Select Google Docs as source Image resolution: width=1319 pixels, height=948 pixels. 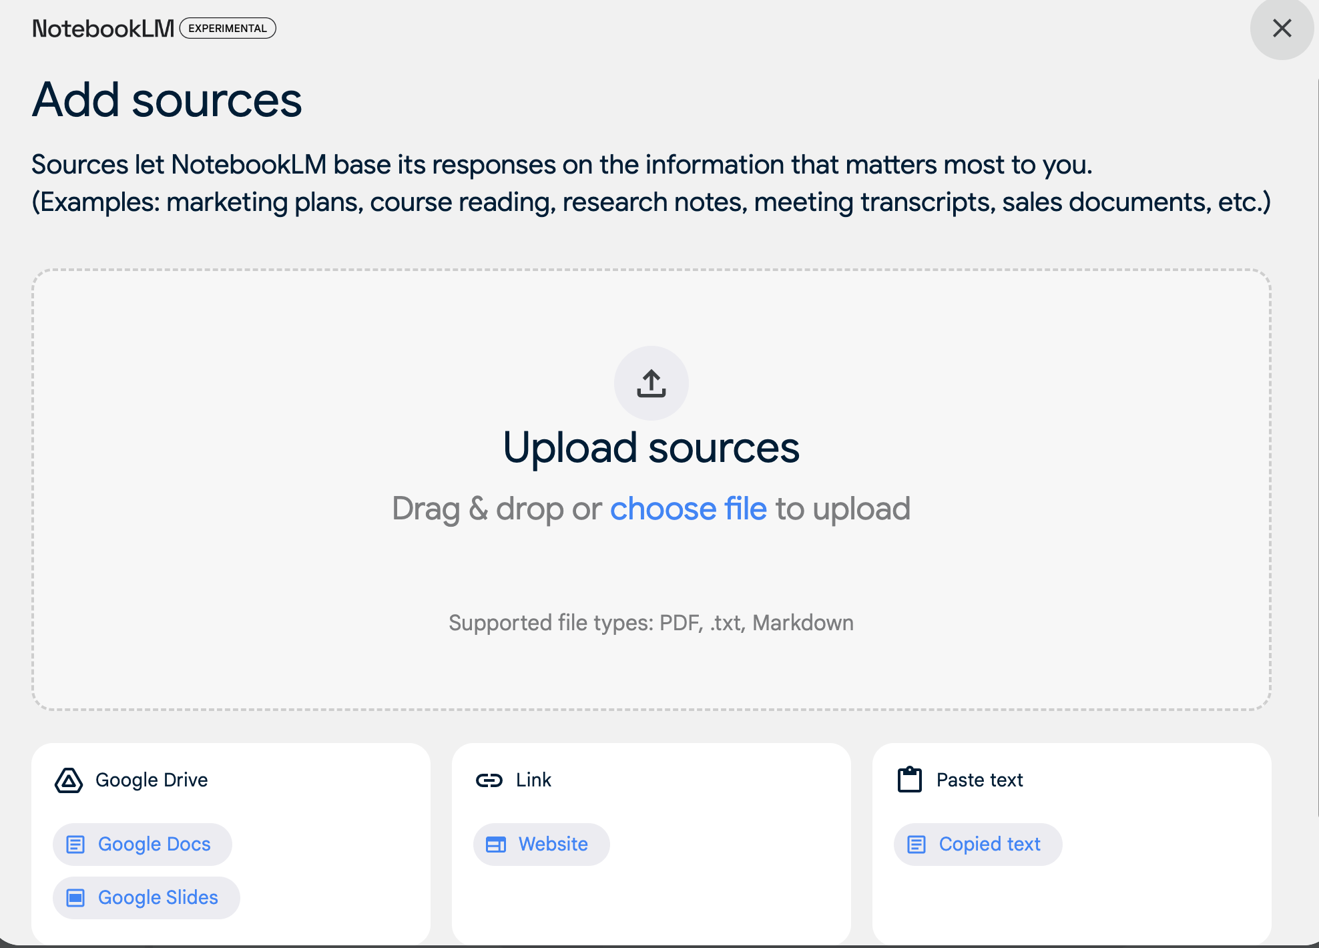142,845
